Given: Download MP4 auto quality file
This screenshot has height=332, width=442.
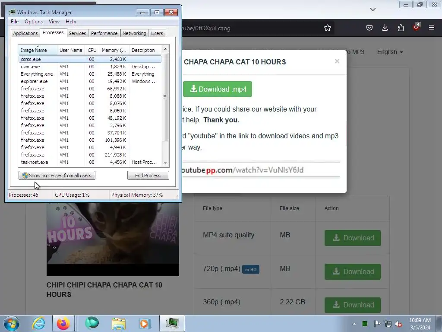Looking at the screenshot, I should click(x=353, y=238).
